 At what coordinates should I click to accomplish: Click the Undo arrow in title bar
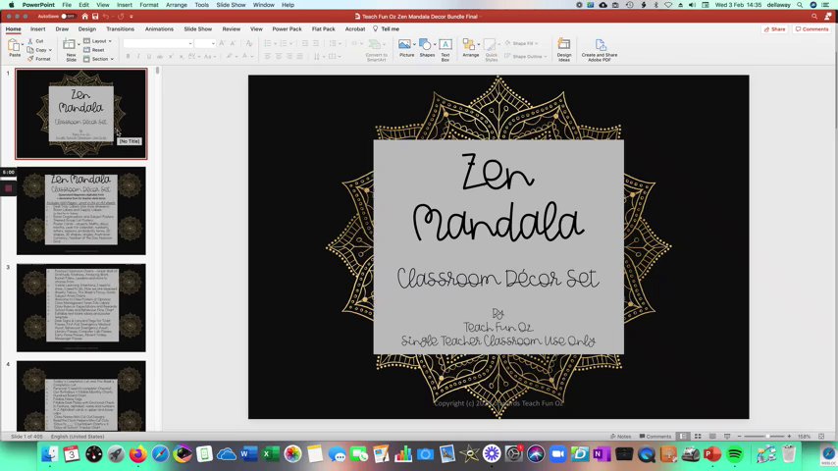tap(105, 17)
